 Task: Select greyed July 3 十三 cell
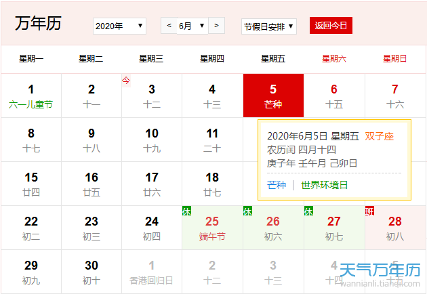pos(273,272)
